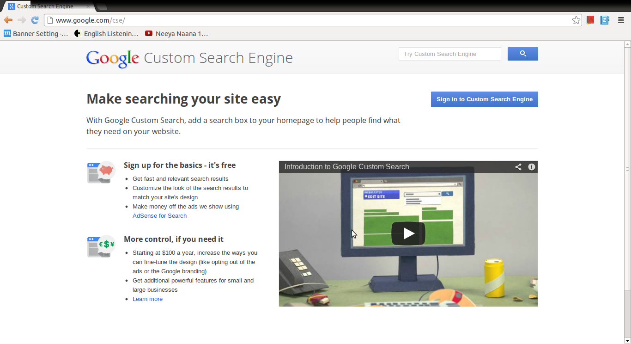This screenshot has height=344, width=631.
Task: Show video info with the i icon
Action: pos(532,167)
